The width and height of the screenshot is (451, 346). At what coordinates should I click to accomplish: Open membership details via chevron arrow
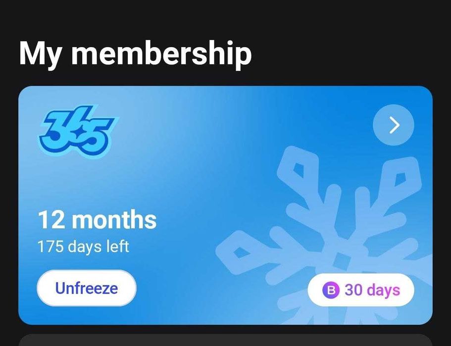pos(394,125)
